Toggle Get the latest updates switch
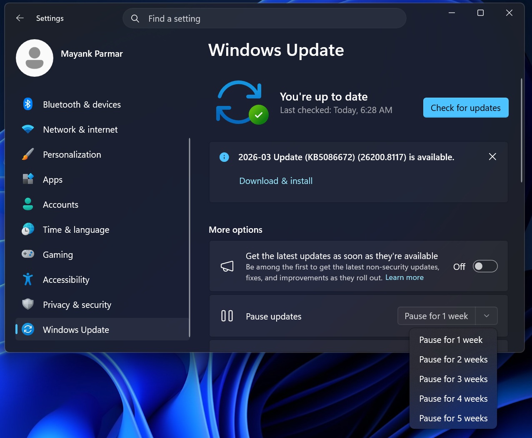This screenshot has width=532, height=438. click(x=485, y=266)
